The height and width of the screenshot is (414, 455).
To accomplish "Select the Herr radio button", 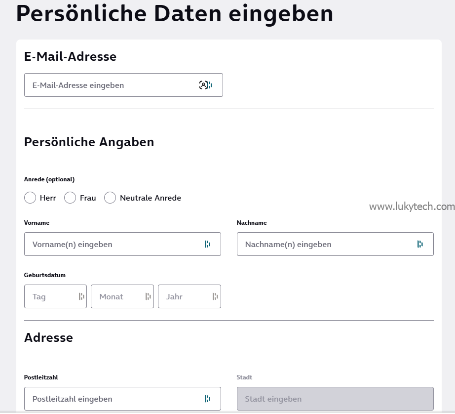I will pos(30,198).
